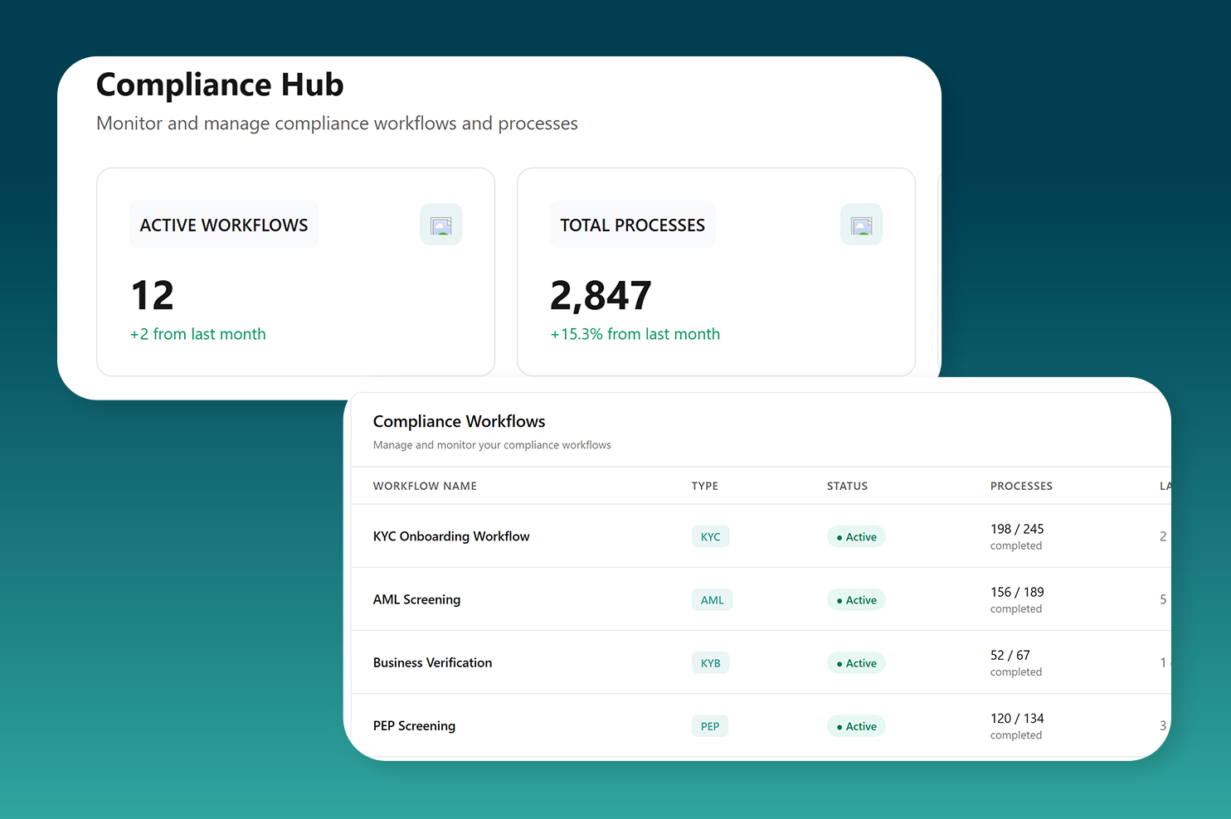Click Active status for KYC Onboarding Workflow

pyautogui.click(x=856, y=536)
